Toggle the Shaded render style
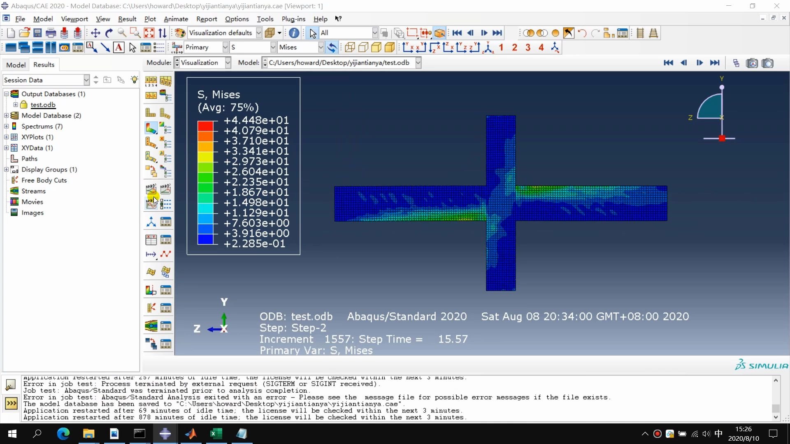 click(x=390, y=47)
